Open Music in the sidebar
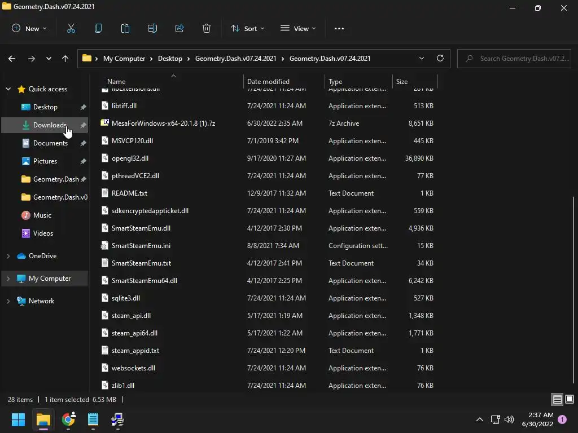This screenshot has height=433, width=578. tap(45, 215)
